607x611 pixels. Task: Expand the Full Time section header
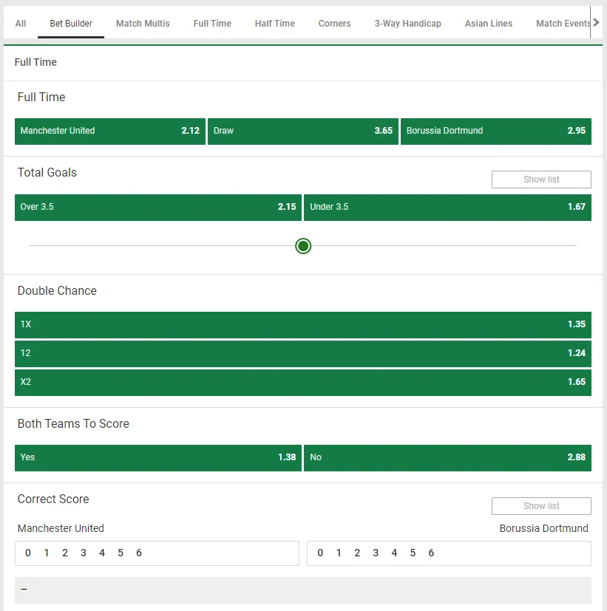pyautogui.click(x=35, y=63)
